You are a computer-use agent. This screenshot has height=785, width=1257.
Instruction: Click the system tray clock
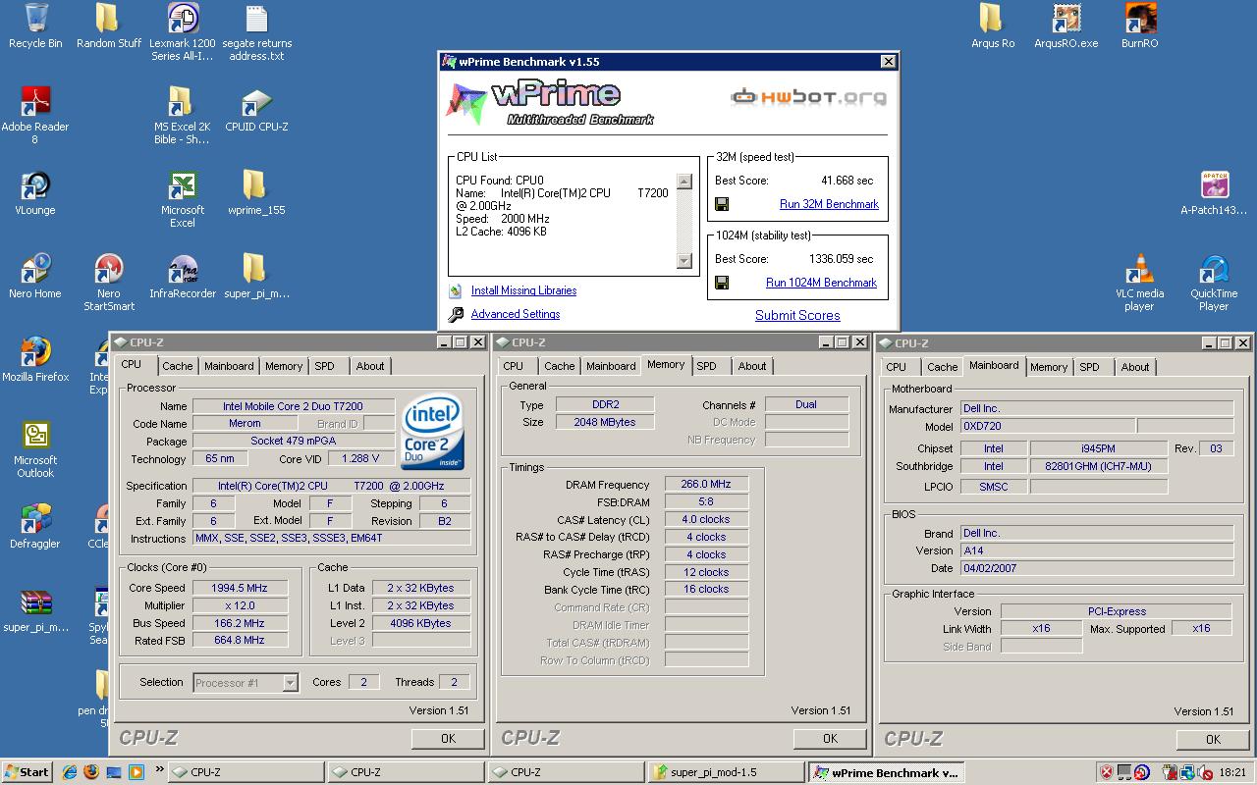point(1232,772)
